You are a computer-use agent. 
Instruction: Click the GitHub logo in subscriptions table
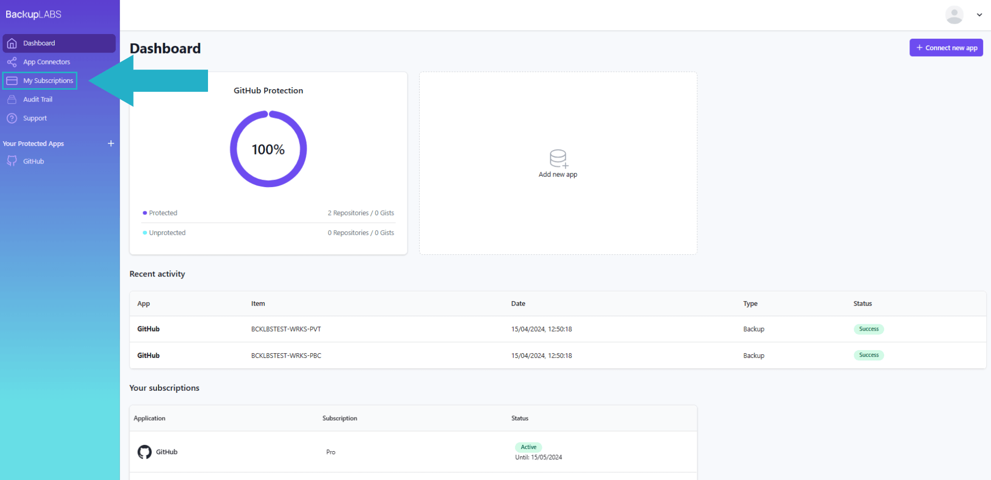[145, 452]
